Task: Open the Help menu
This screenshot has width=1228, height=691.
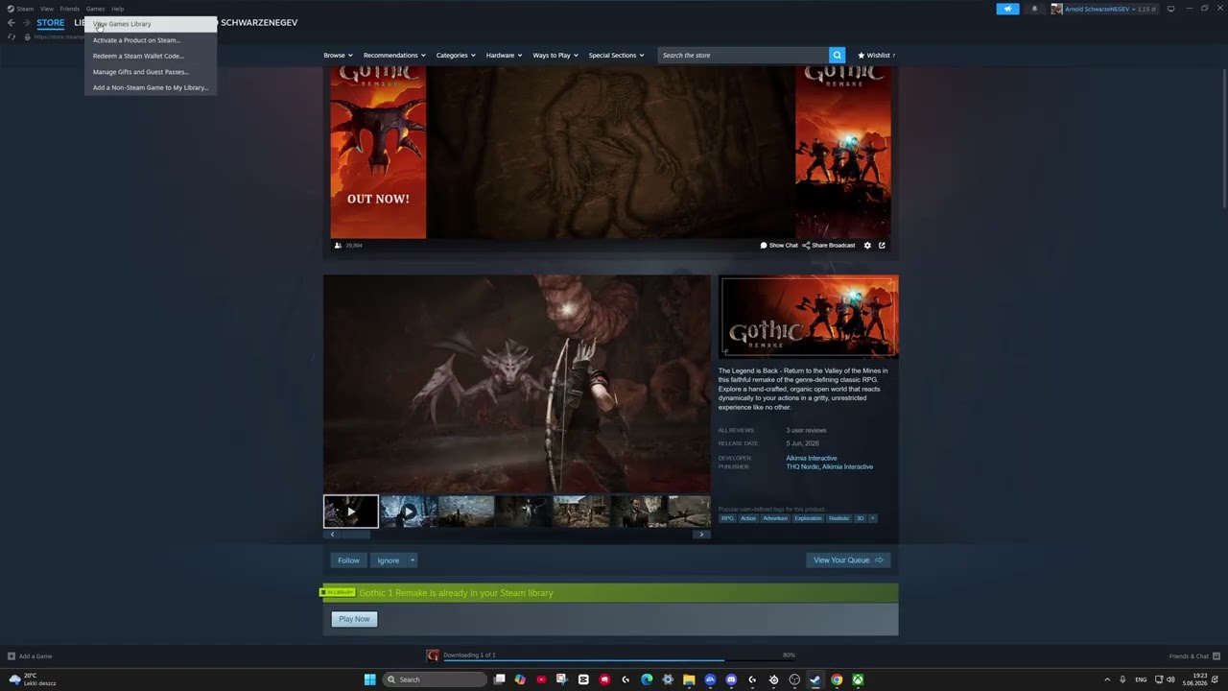Action: (117, 9)
